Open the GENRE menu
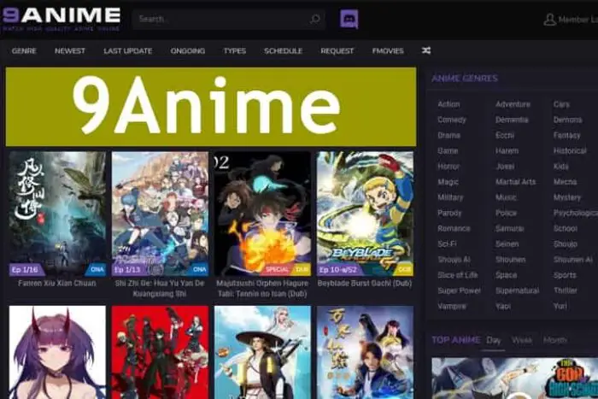Screen dimensions: 598x399 click(24, 51)
